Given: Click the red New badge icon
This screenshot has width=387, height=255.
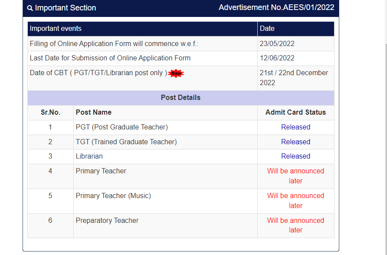Looking at the screenshot, I should tap(176, 73).
